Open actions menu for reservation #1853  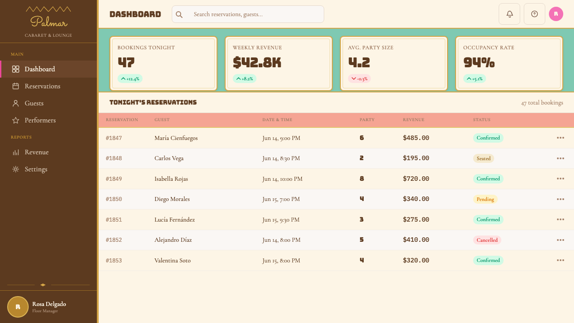coord(560,260)
